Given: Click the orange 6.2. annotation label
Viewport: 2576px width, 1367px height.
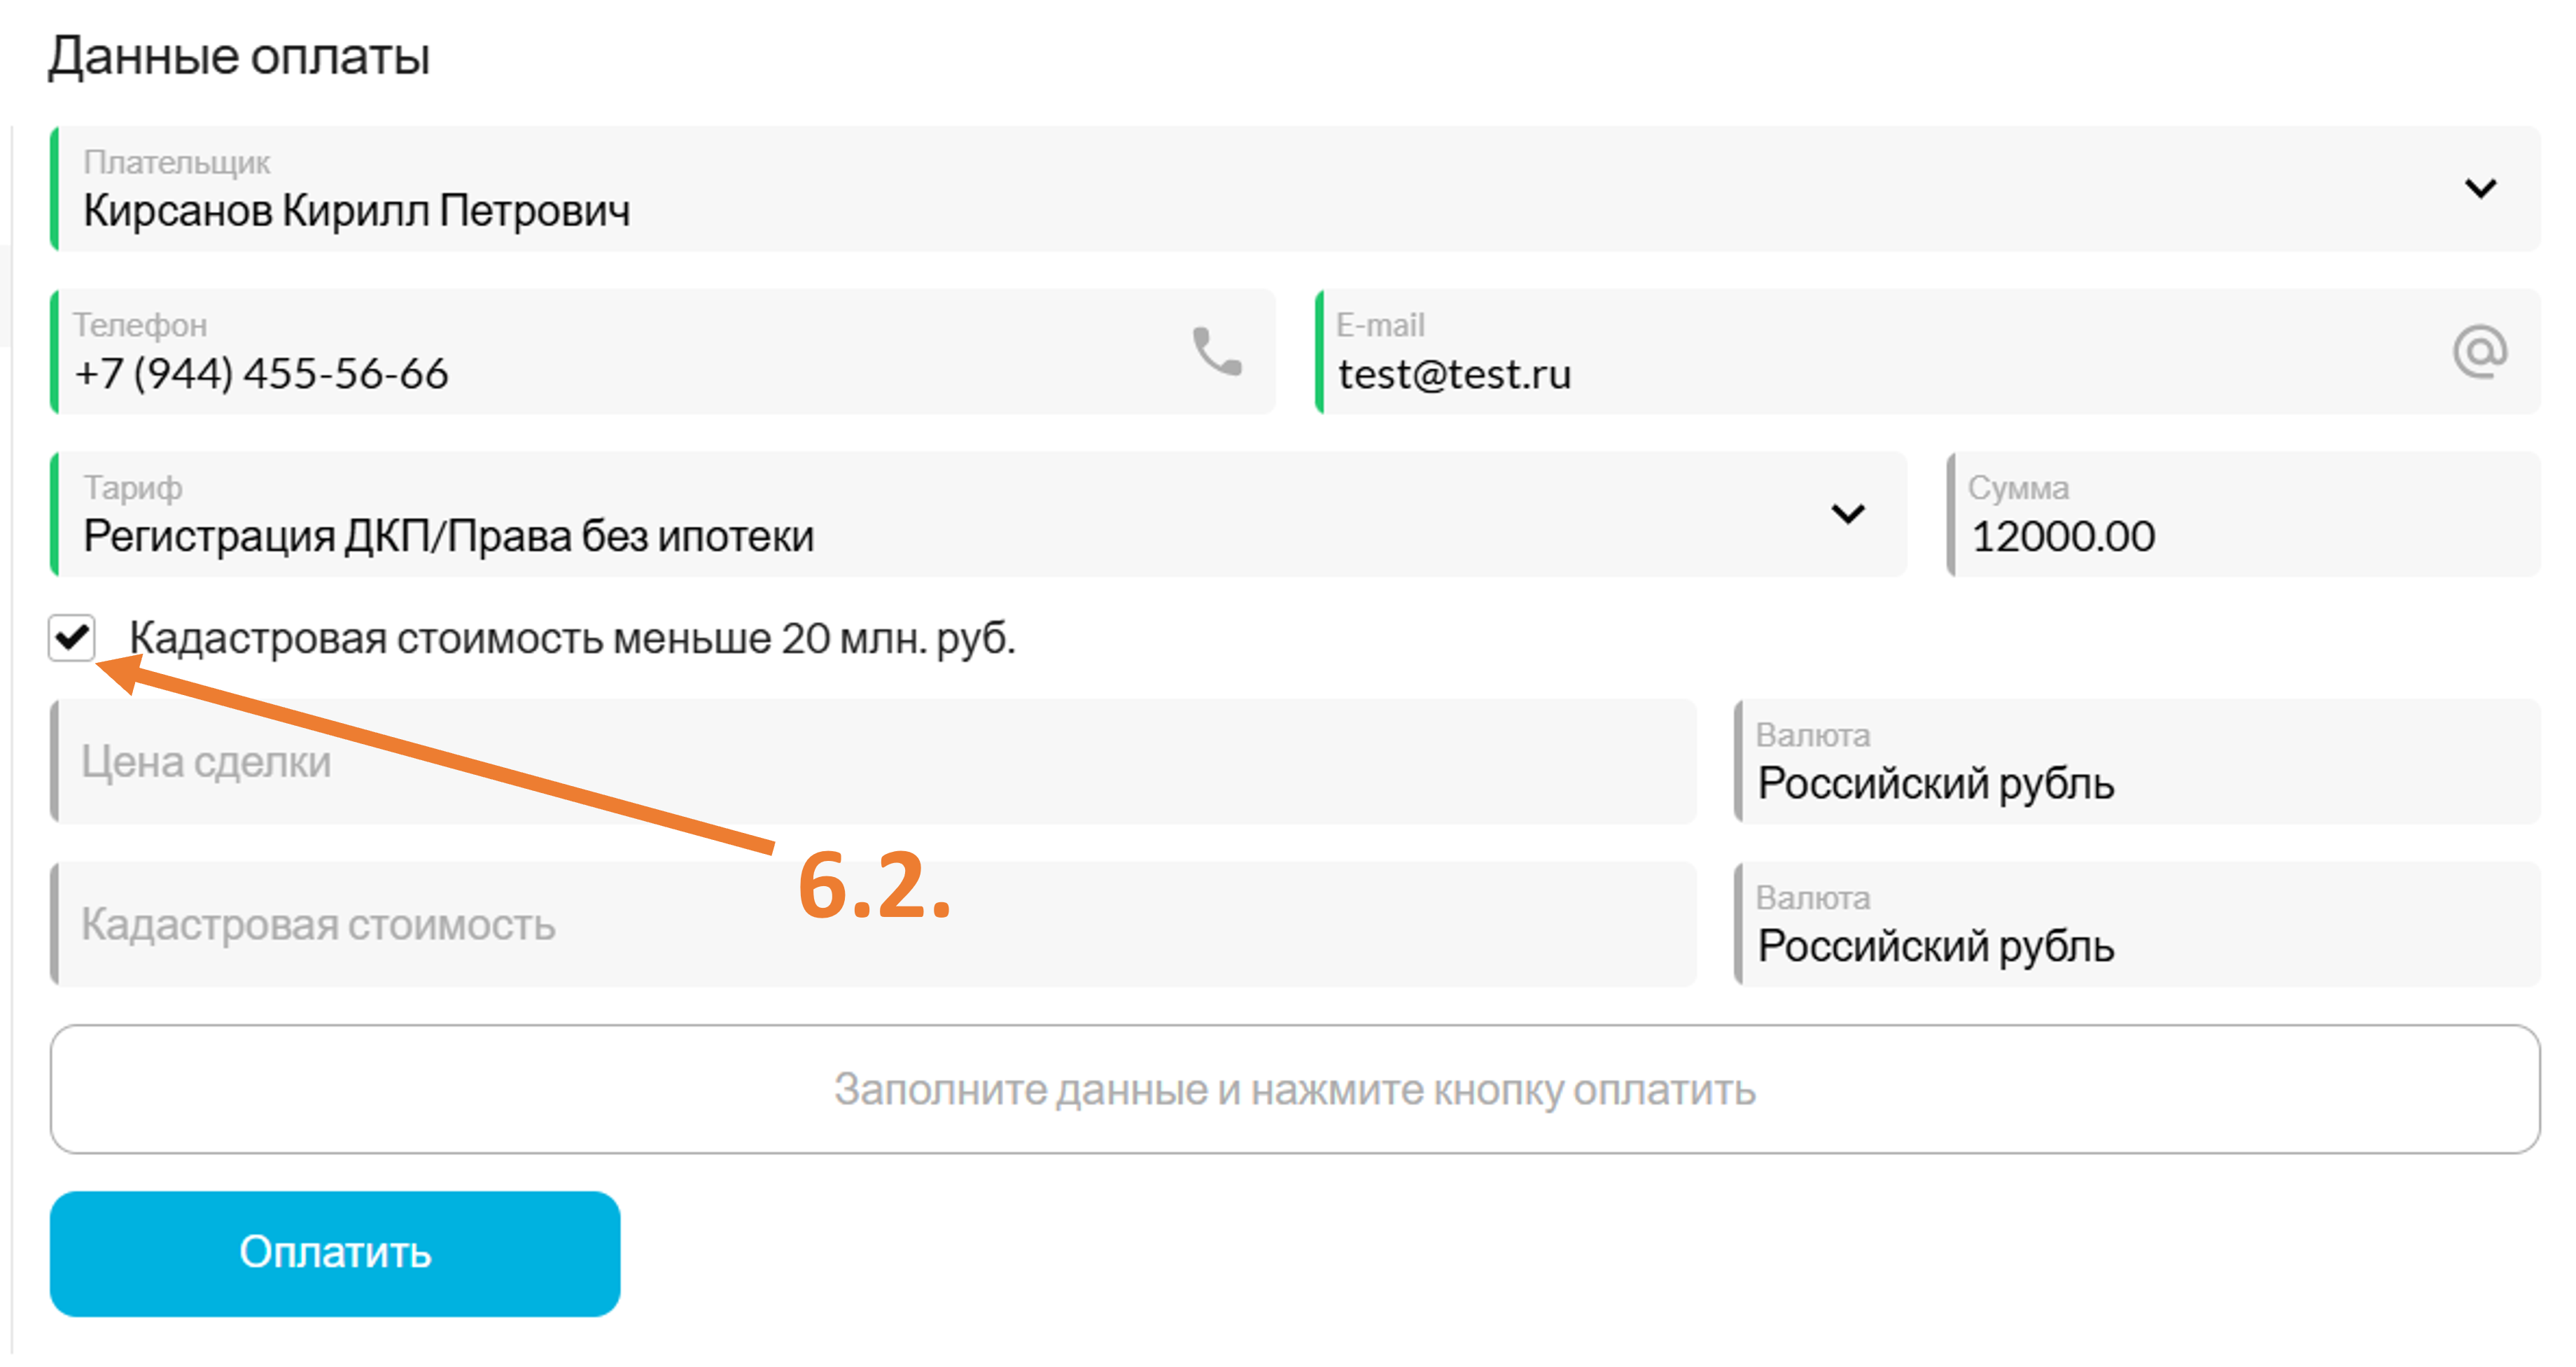Looking at the screenshot, I should pos(874,885).
